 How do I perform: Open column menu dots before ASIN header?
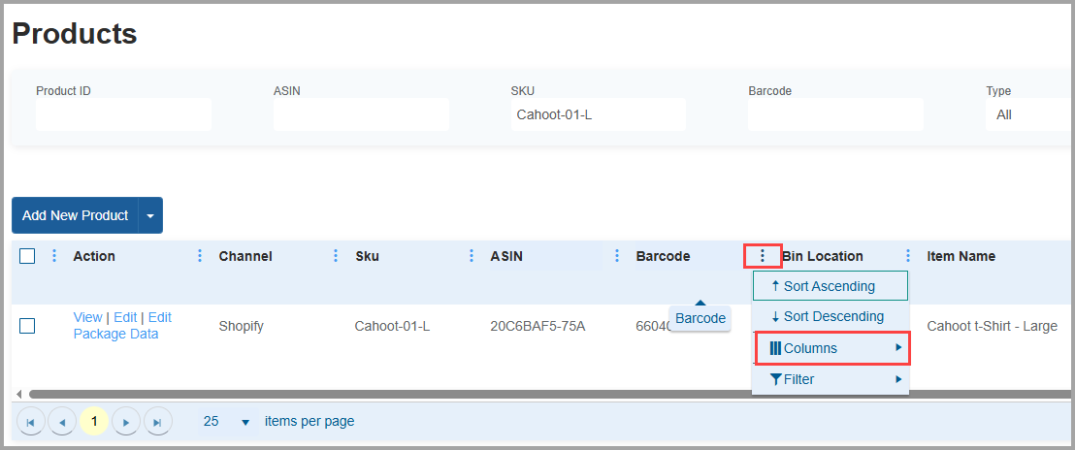click(x=472, y=256)
